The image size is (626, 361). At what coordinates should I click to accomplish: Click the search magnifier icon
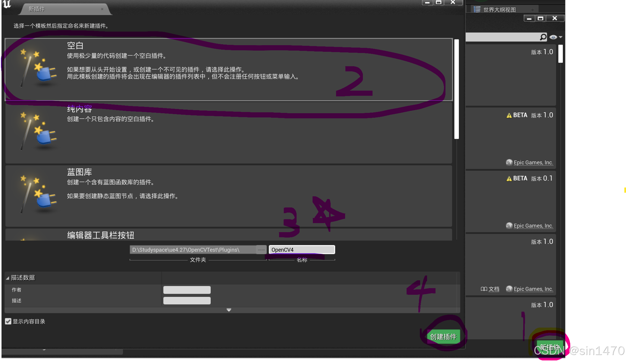[543, 37]
